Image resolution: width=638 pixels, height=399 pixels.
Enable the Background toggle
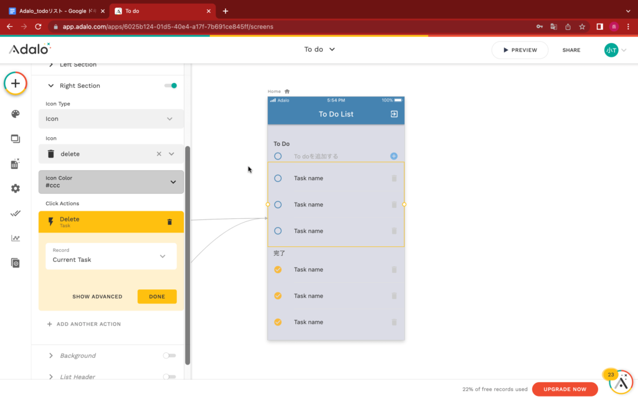169,356
